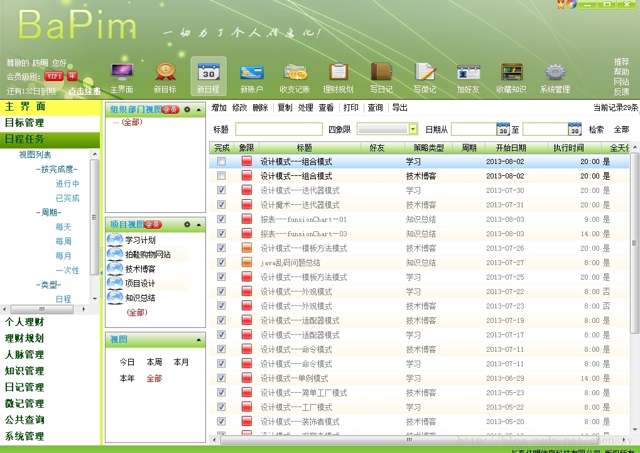Screen dimensions: 640x453
Task: Click the VIP1 membership badge
Action: 54,76
